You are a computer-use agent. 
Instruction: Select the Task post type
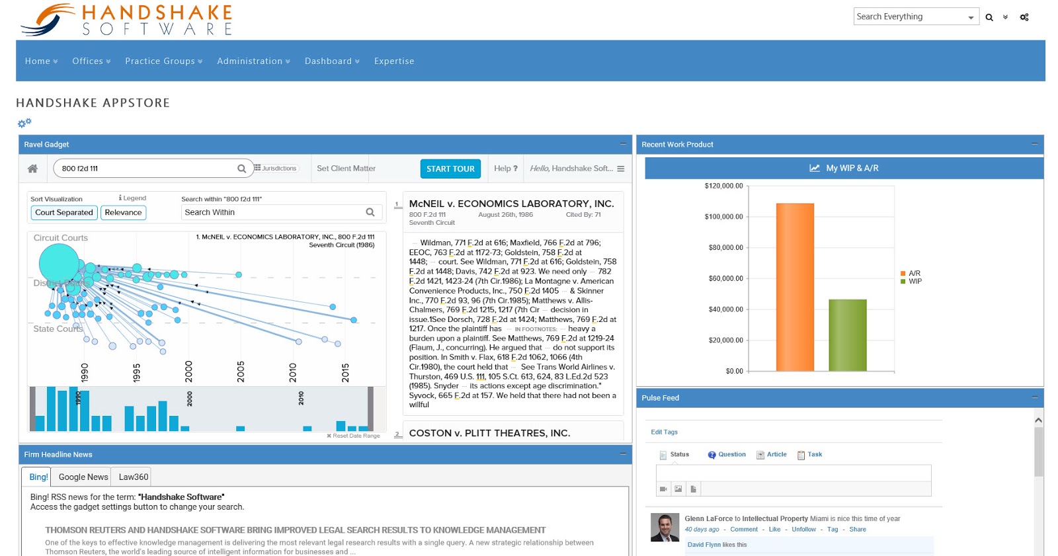810,455
